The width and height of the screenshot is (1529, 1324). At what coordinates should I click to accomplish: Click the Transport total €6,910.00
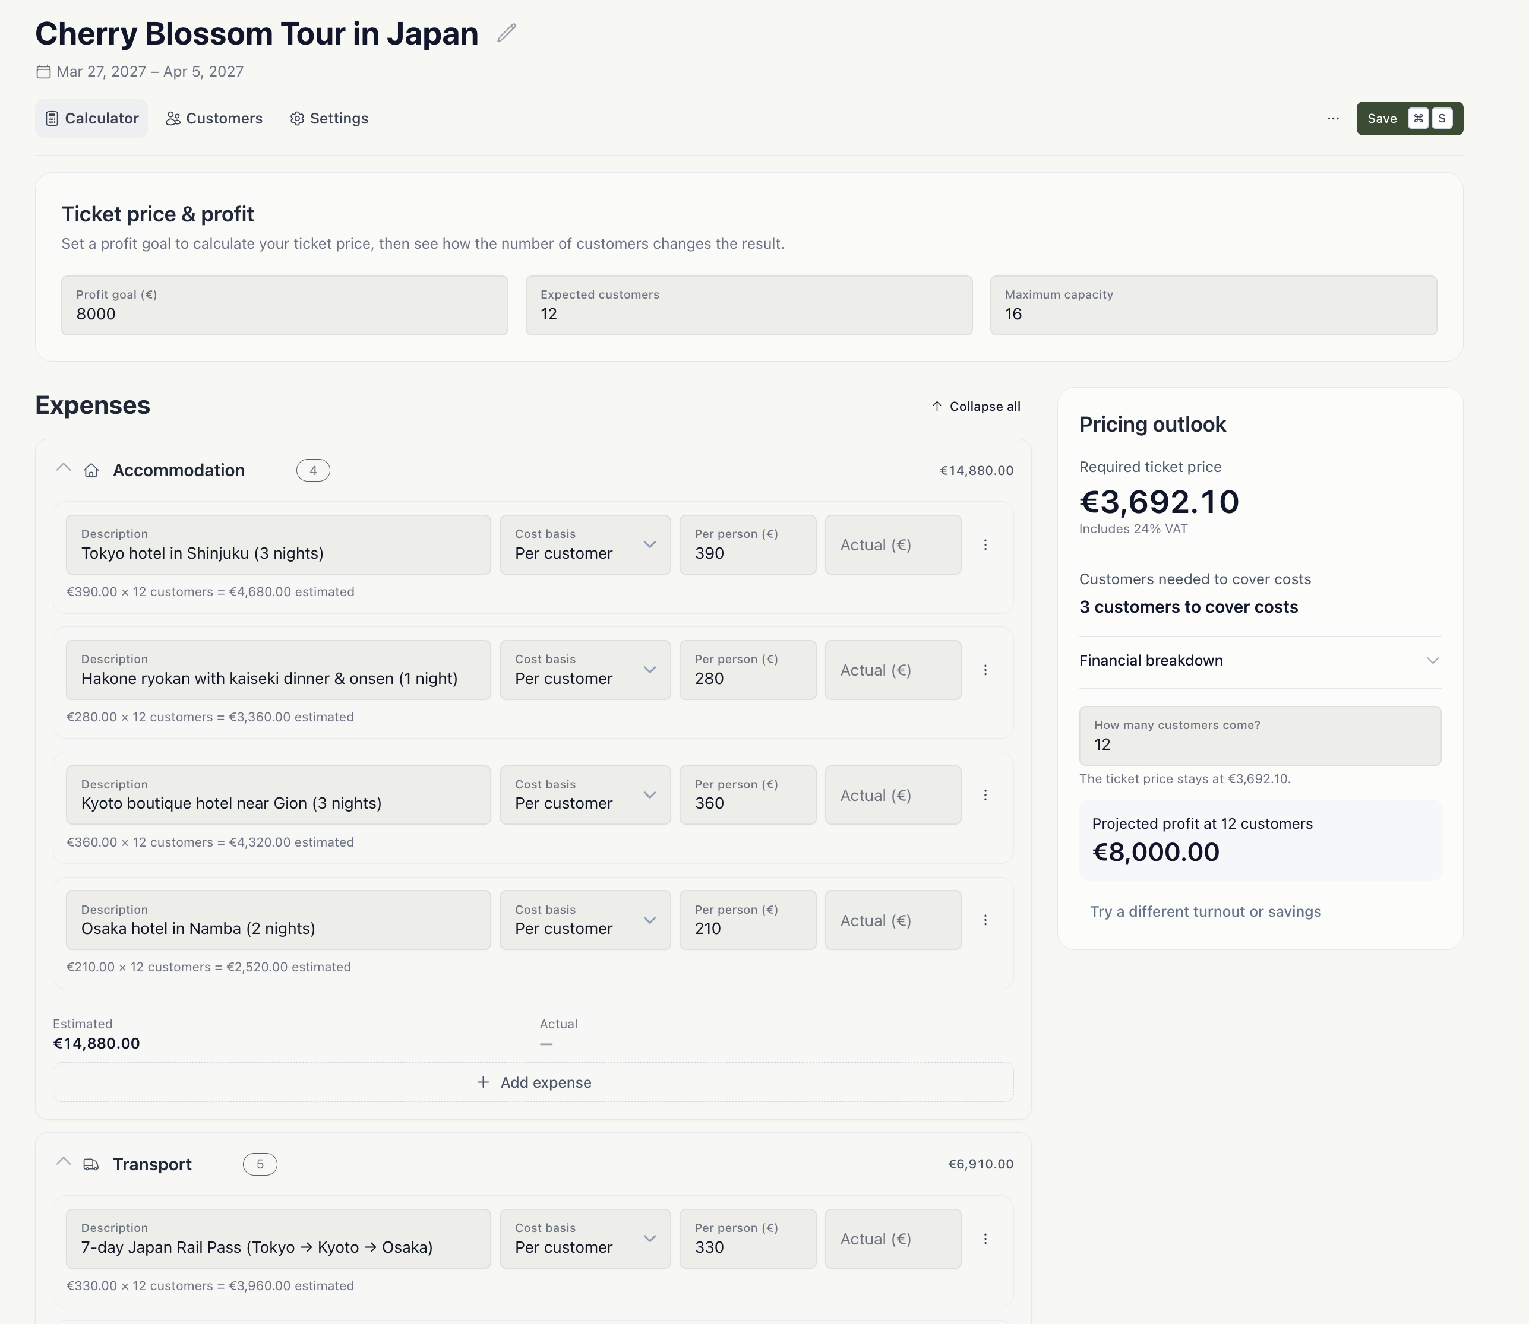[981, 1164]
